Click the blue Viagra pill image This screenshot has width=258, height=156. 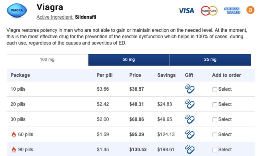tap(17, 10)
